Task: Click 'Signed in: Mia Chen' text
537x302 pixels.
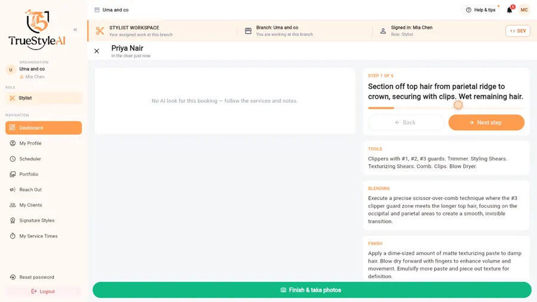Action: coord(412,27)
